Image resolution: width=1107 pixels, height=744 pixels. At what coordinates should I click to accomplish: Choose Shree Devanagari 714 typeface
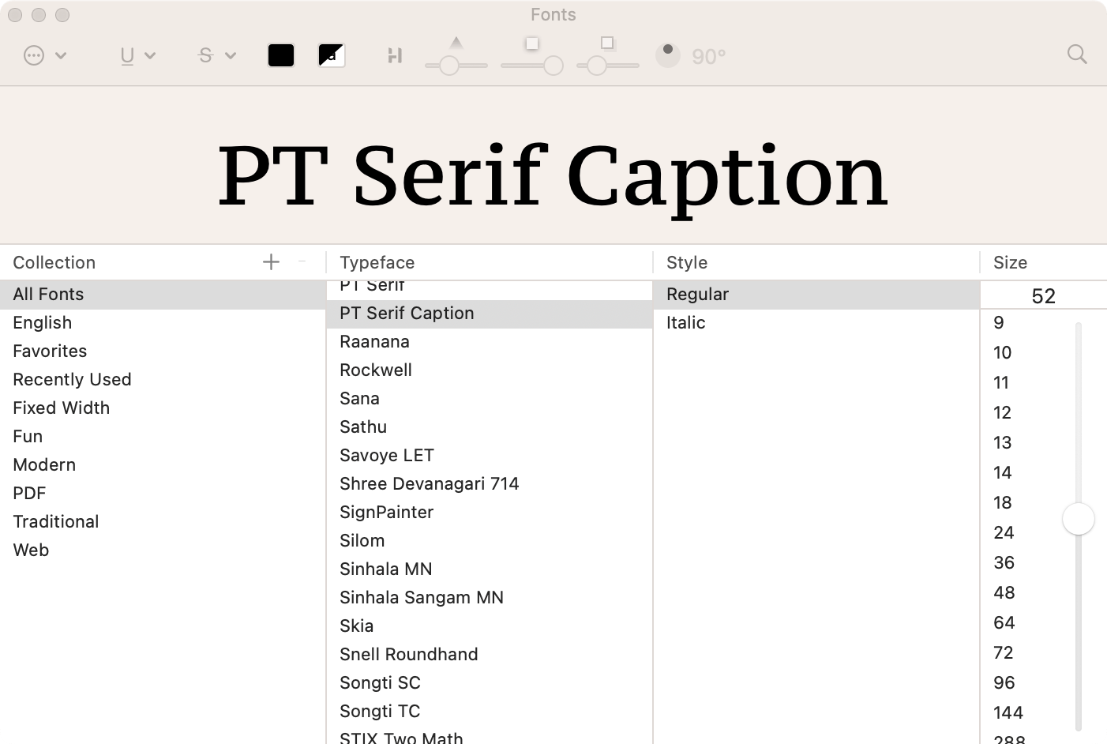coord(490,484)
